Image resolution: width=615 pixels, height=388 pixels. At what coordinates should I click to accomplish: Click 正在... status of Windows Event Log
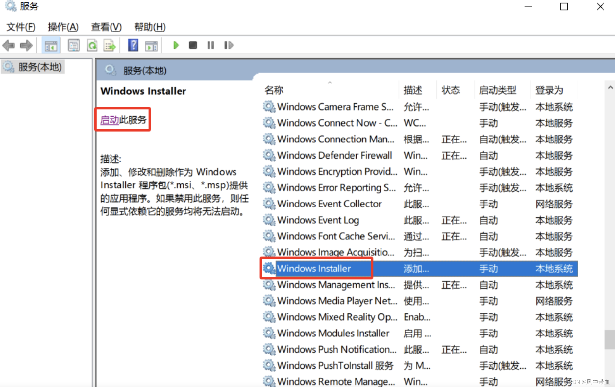pos(454,220)
